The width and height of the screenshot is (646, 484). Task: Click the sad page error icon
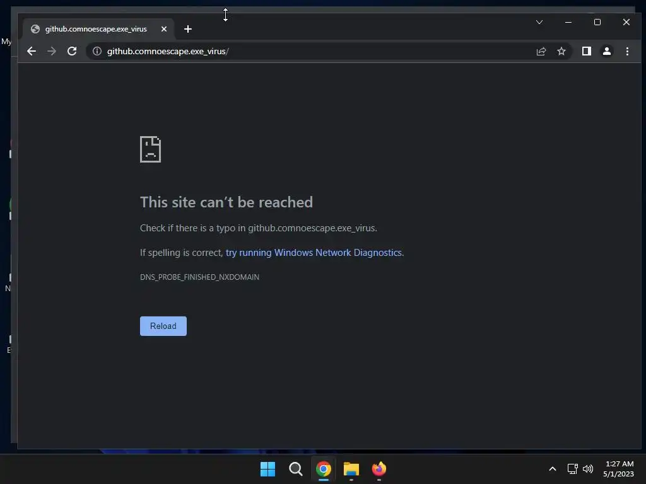(x=150, y=149)
